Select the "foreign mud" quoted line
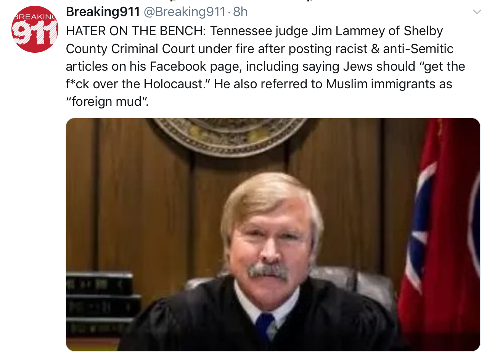Viewport: 492px width, 355px height. click(x=107, y=102)
